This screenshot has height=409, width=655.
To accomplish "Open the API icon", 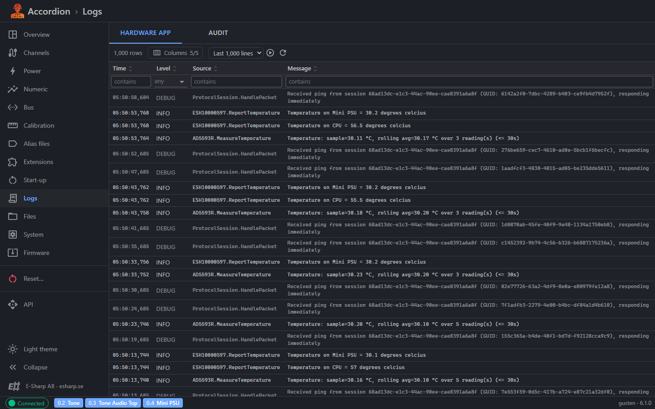I will click(x=13, y=304).
